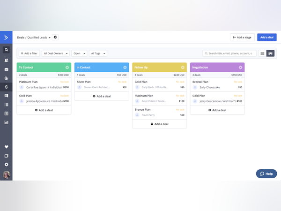Image resolution: width=281 pixels, height=211 pixels.
Task: Open Platinum Plan deal for Peter Potato
Action: [160, 98]
